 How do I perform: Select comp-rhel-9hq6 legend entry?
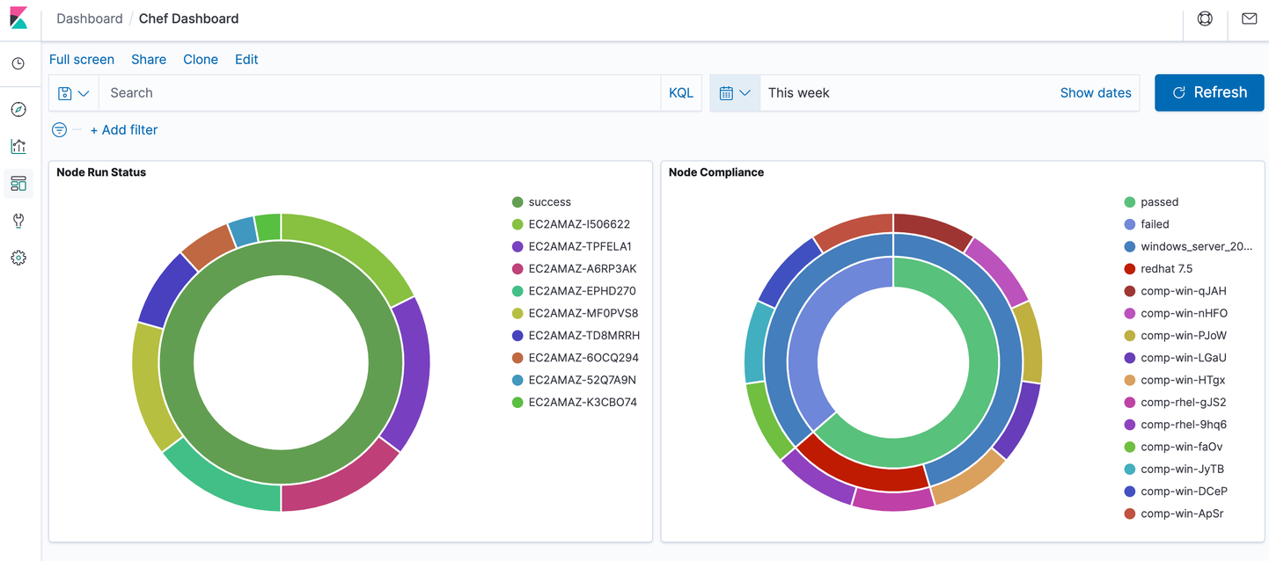(x=1175, y=425)
